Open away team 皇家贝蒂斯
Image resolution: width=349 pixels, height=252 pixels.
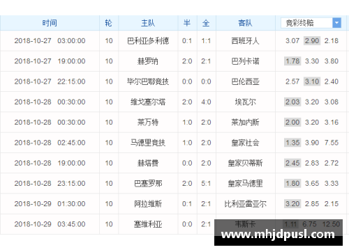coord(245,163)
